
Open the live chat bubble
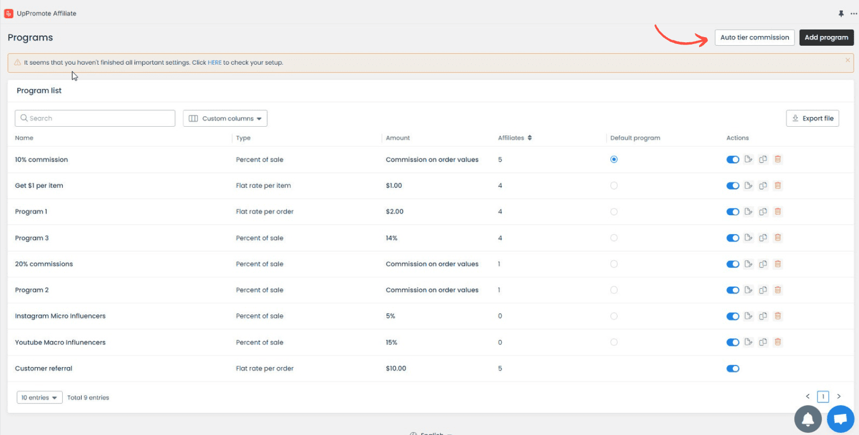841,420
